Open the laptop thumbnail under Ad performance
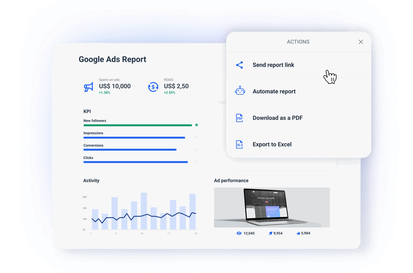This screenshot has width=413, height=273. coord(272,207)
